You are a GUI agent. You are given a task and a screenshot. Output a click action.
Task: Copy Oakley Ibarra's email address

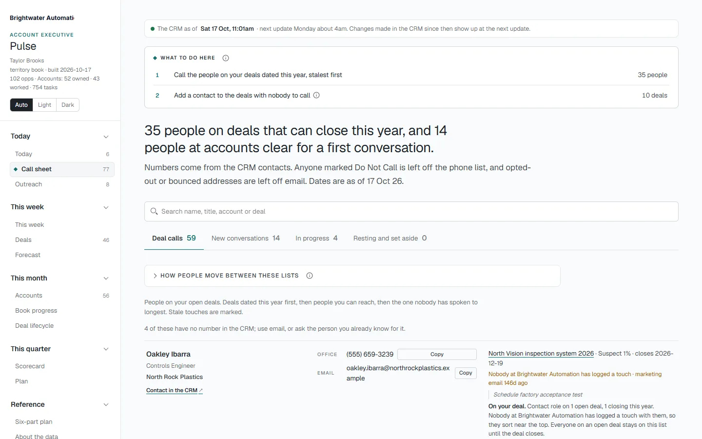coord(466,373)
